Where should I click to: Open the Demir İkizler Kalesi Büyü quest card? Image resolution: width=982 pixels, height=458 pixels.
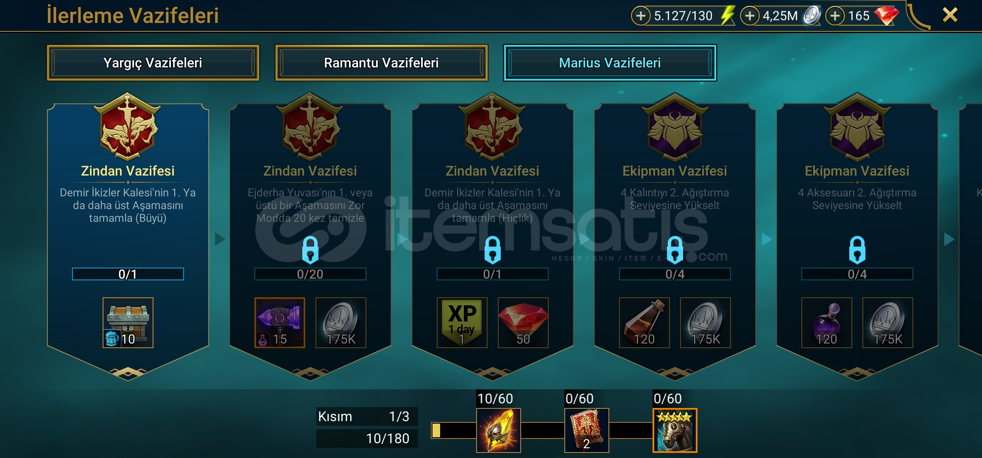coord(128,237)
